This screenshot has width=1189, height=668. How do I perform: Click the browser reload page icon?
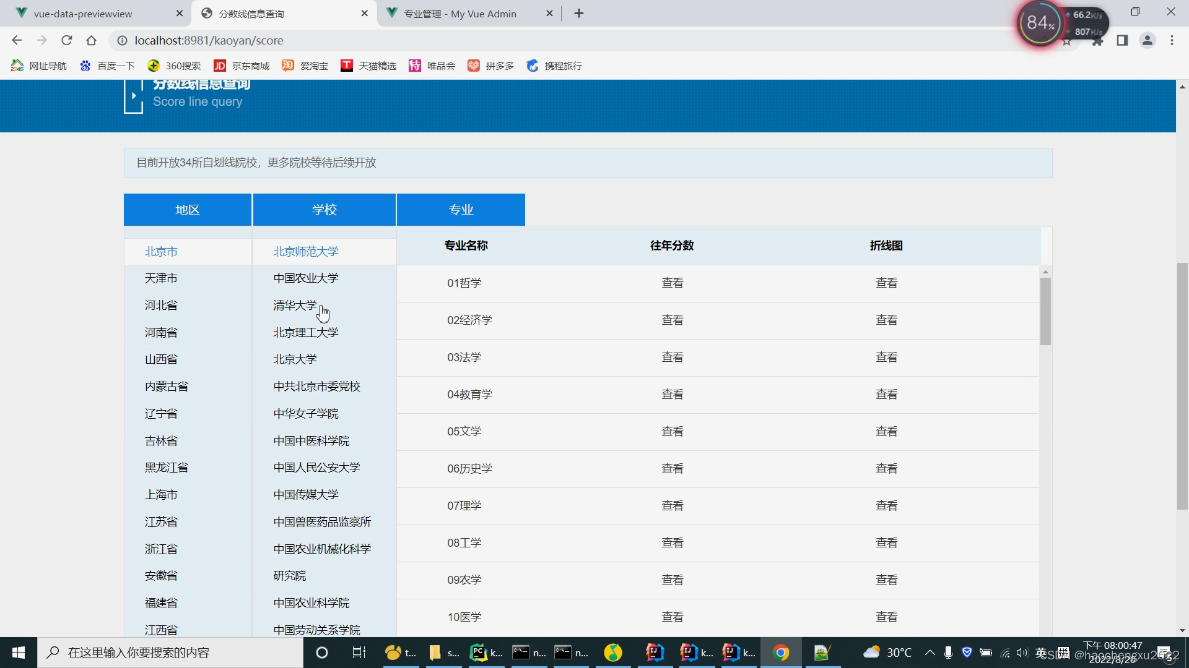(x=67, y=40)
